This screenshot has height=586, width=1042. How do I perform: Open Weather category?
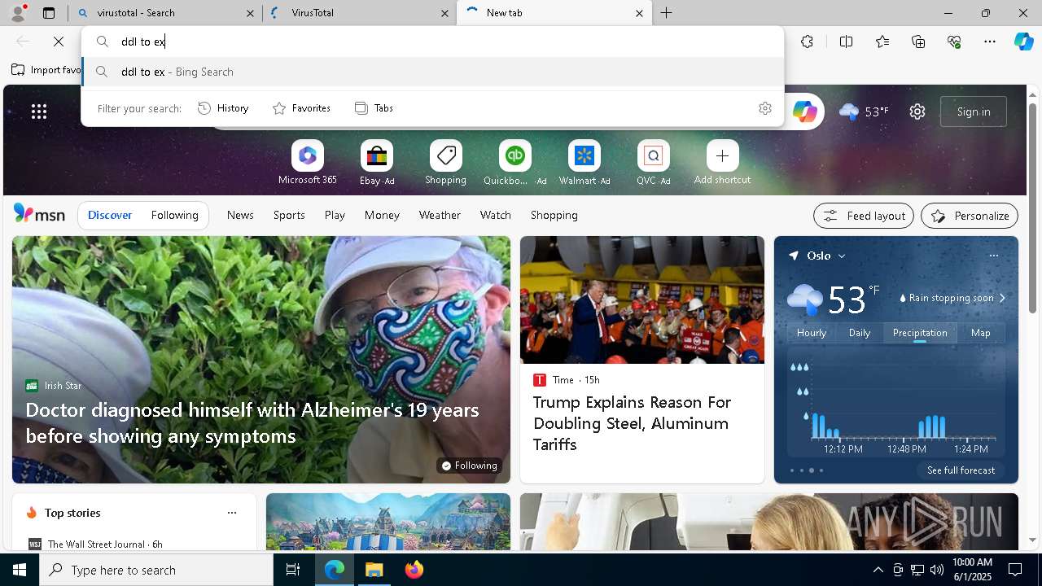(440, 215)
